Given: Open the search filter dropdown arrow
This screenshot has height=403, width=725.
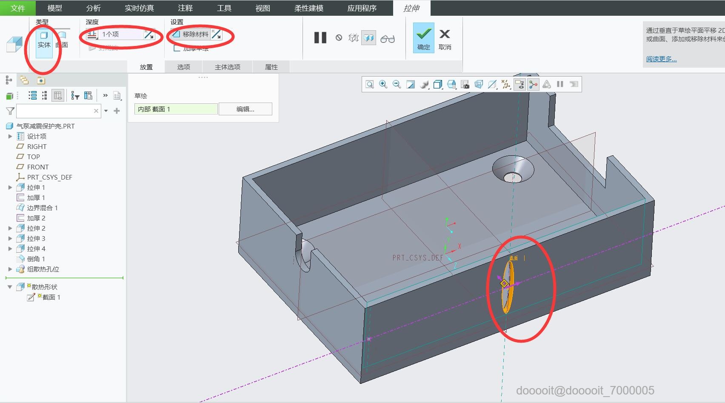Looking at the screenshot, I should [106, 111].
